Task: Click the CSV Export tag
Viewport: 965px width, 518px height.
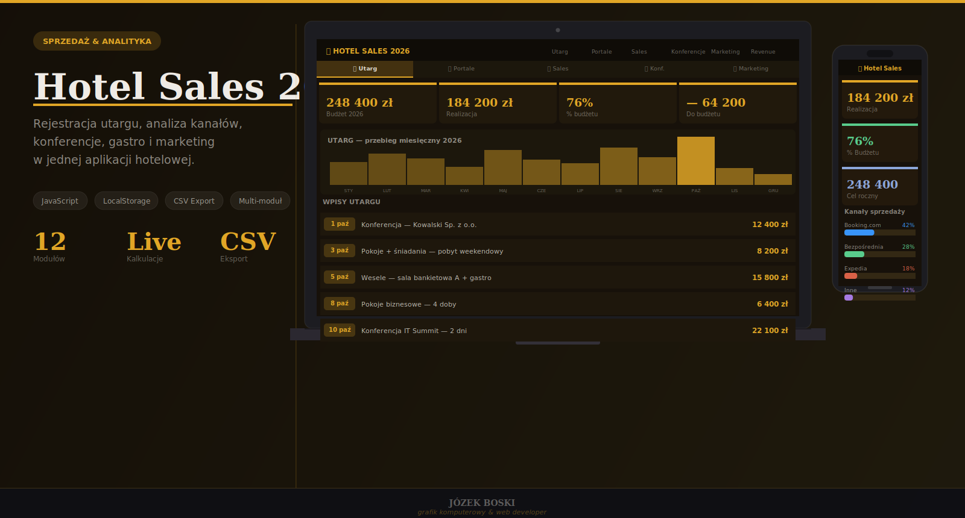Action: coord(194,201)
